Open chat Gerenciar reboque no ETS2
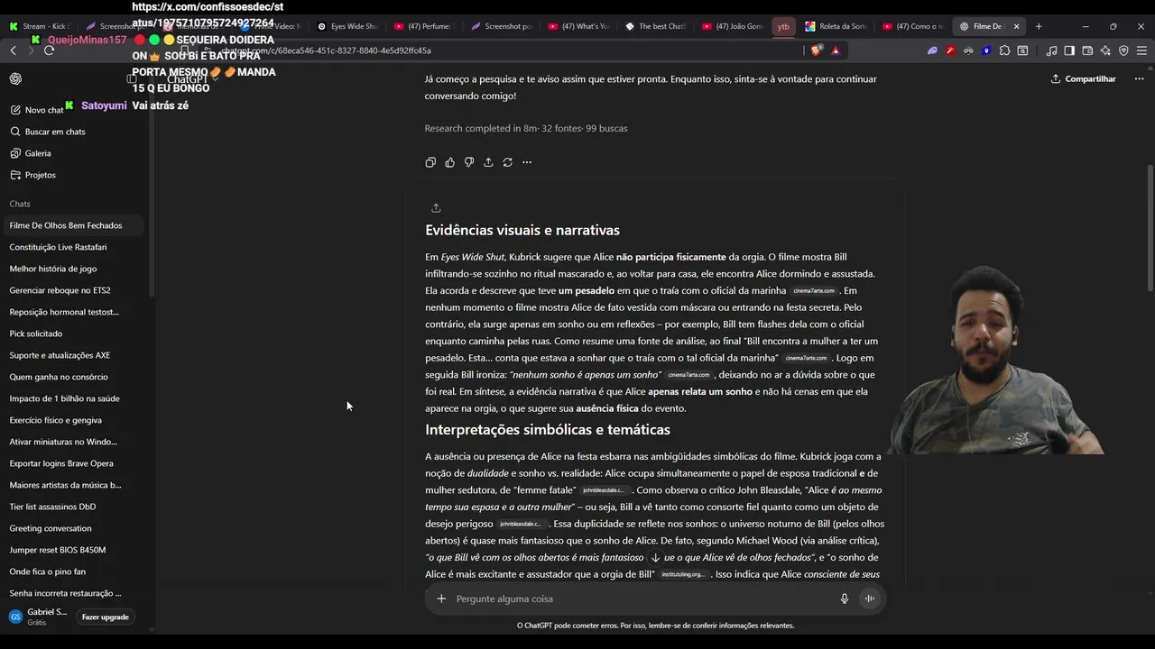This screenshot has width=1155, height=649. (x=72, y=290)
